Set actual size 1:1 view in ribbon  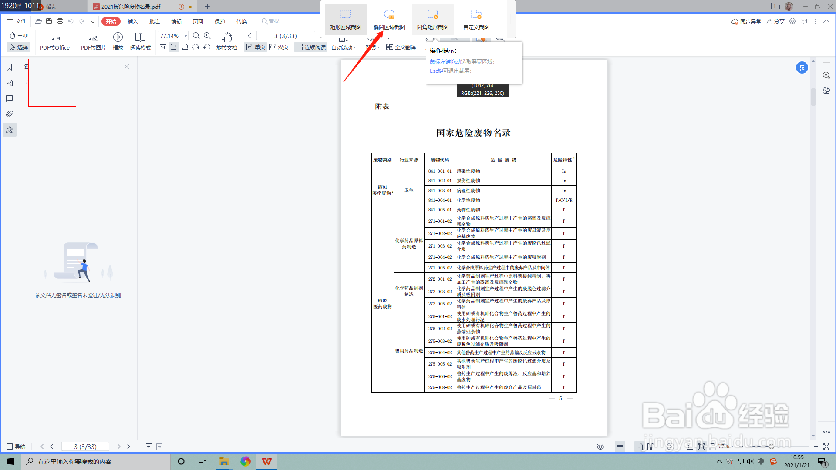coord(163,47)
